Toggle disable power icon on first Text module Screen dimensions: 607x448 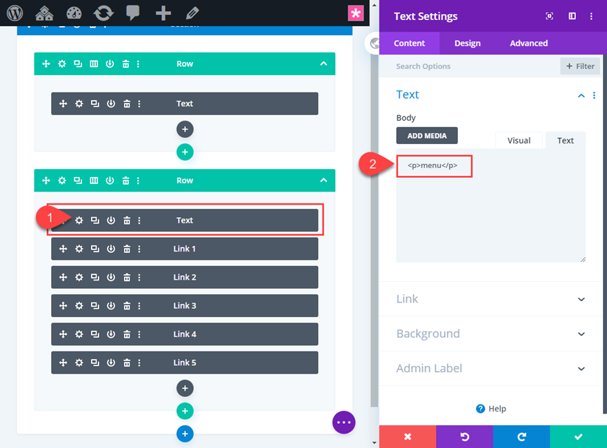[x=111, y=103]
